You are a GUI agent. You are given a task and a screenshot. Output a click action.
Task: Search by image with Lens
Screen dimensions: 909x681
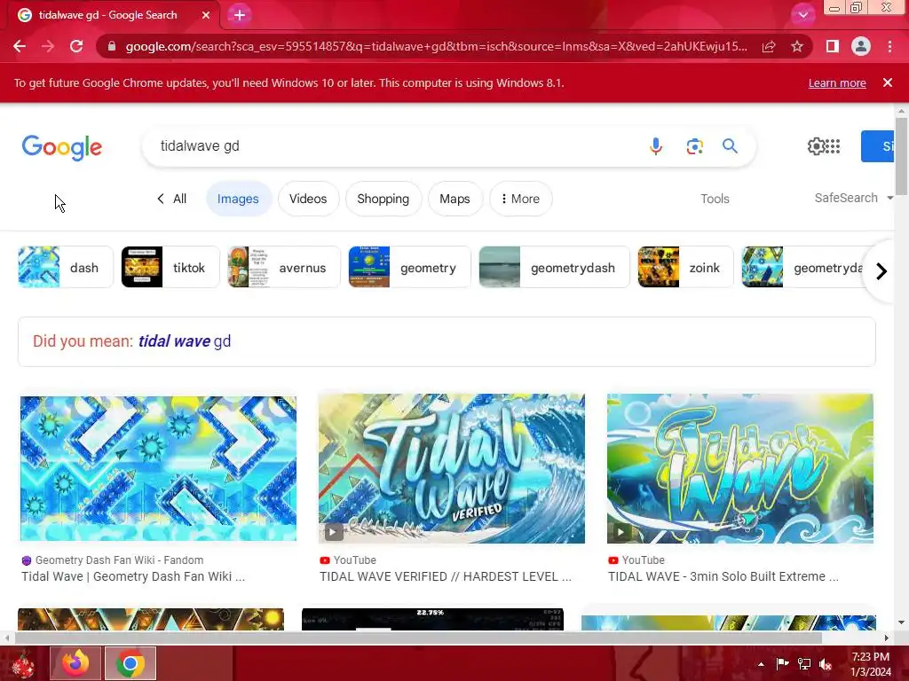[x=694, y=146]
